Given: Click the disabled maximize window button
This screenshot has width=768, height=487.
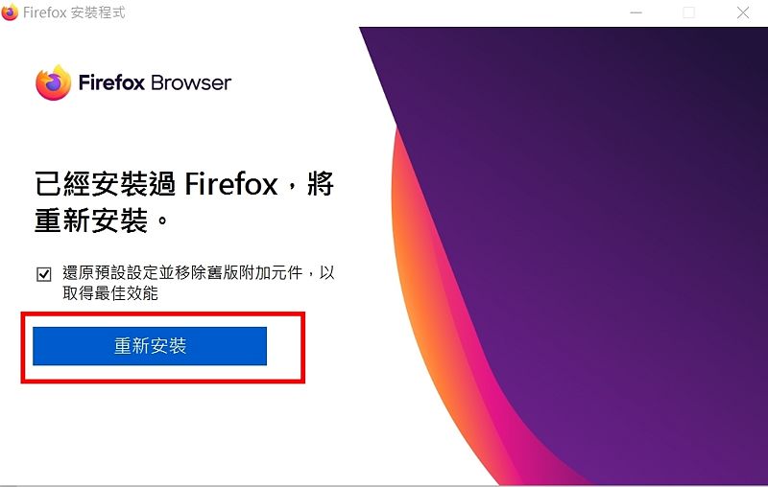Looking at the screenshot, I should pos(688,12).
